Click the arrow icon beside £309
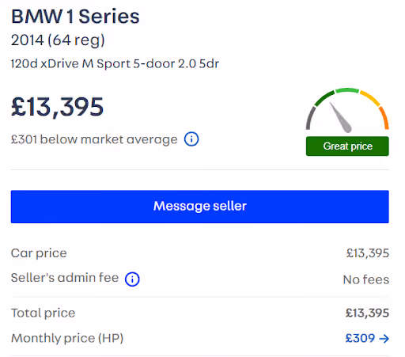 (x=384, y=339)
